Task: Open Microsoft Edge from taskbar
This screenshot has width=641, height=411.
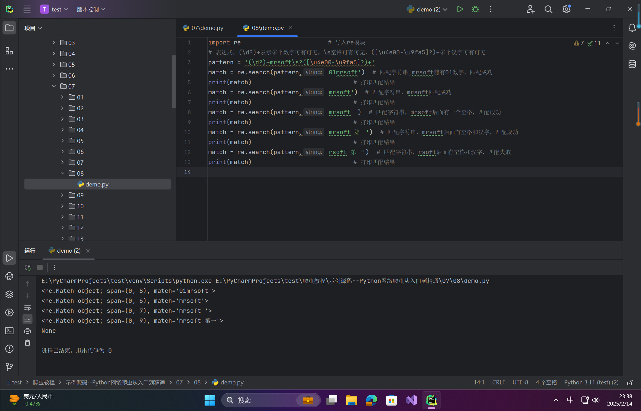Action: [371, 400]
